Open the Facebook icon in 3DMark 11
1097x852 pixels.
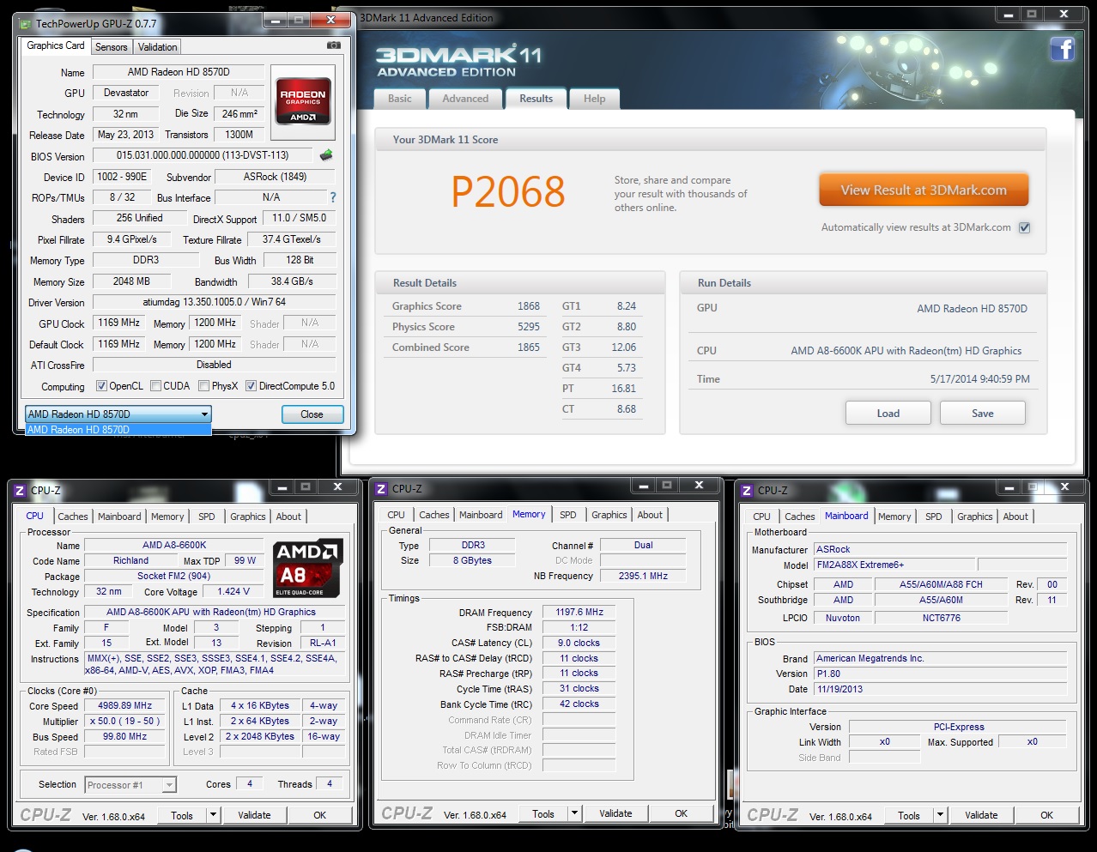point(1063,49)
